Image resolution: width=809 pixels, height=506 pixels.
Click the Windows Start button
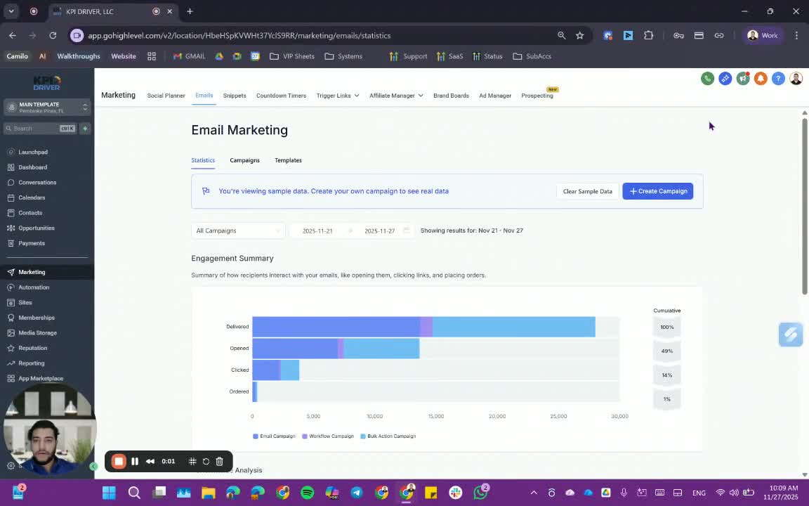pyautogui.click(x=109, y=493)
